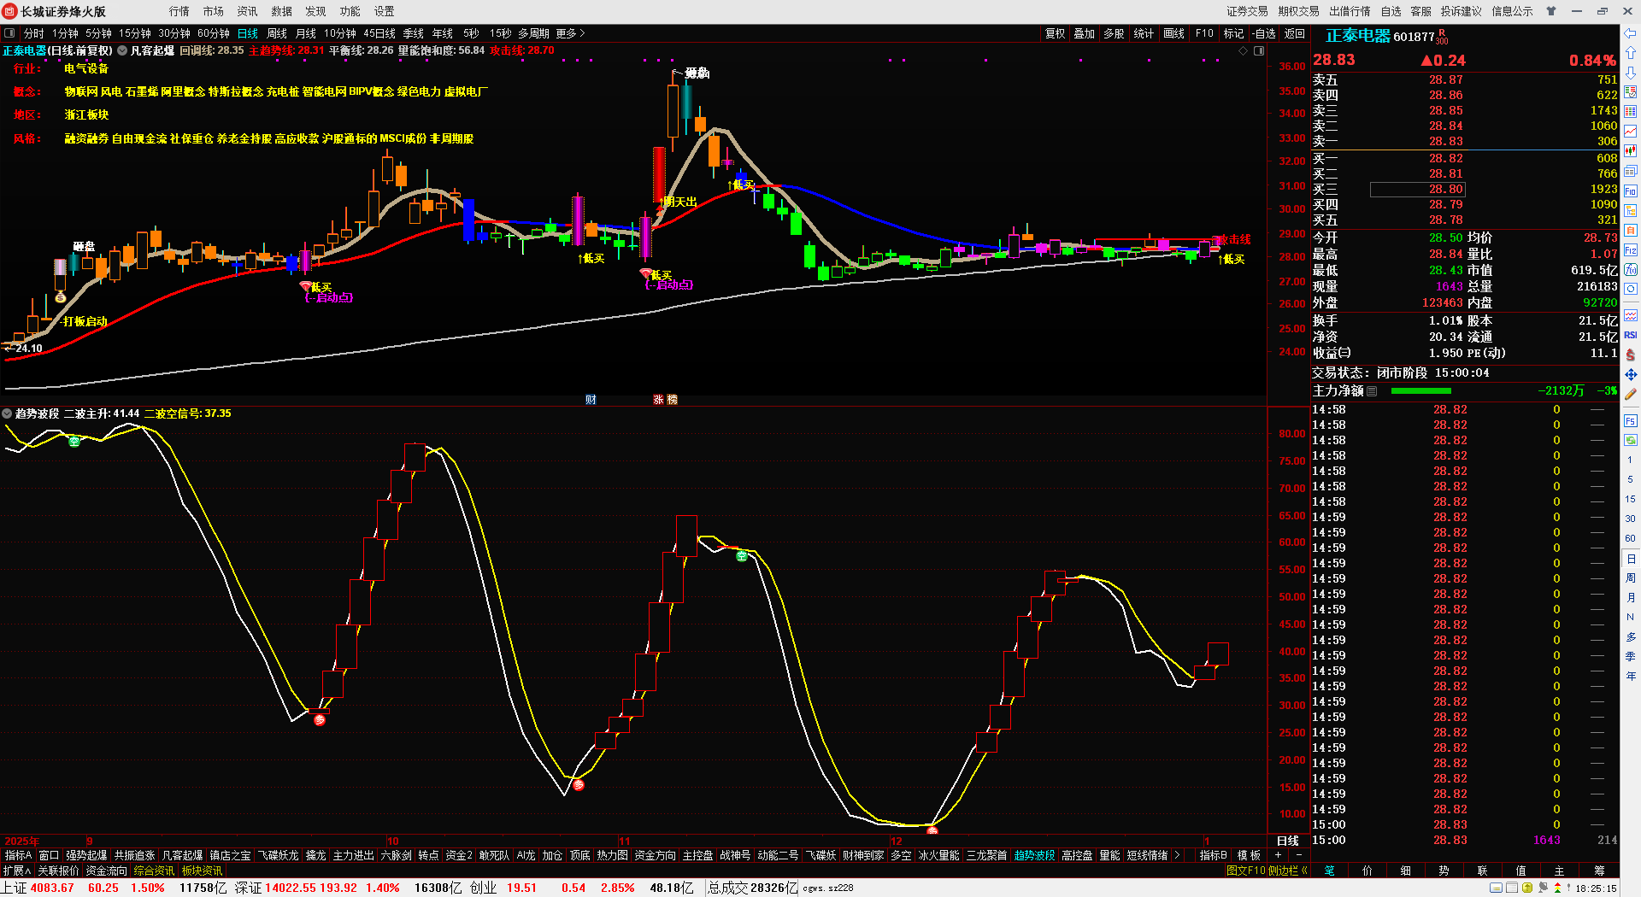Click the down arrow icon for next stock
This screenshot has width=1641, height=897.
(x=1631, y=73)
